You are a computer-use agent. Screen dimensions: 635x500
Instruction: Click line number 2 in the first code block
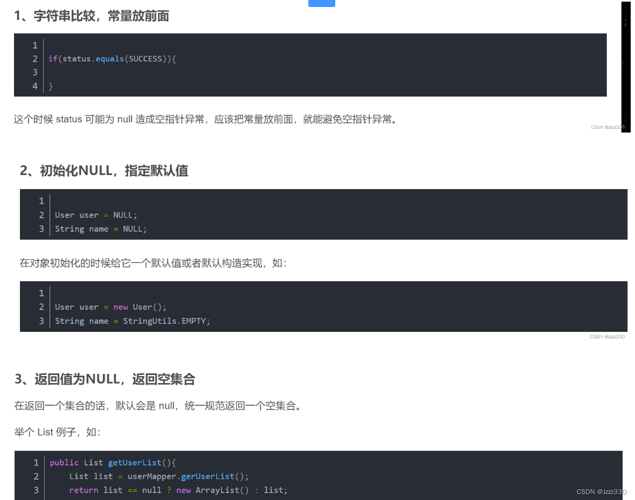pos(34,59)
